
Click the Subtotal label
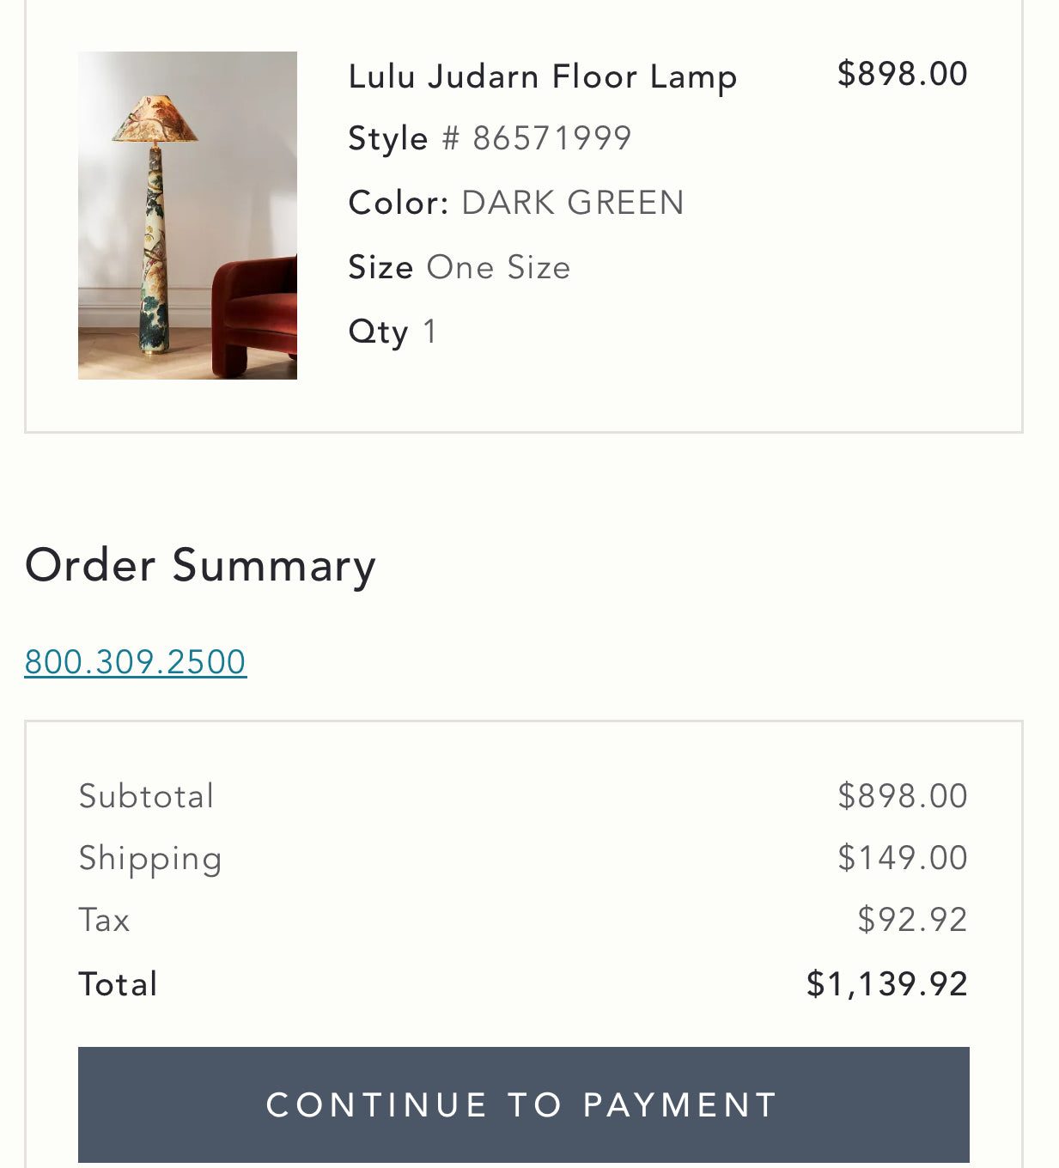[x=146, y=796]
